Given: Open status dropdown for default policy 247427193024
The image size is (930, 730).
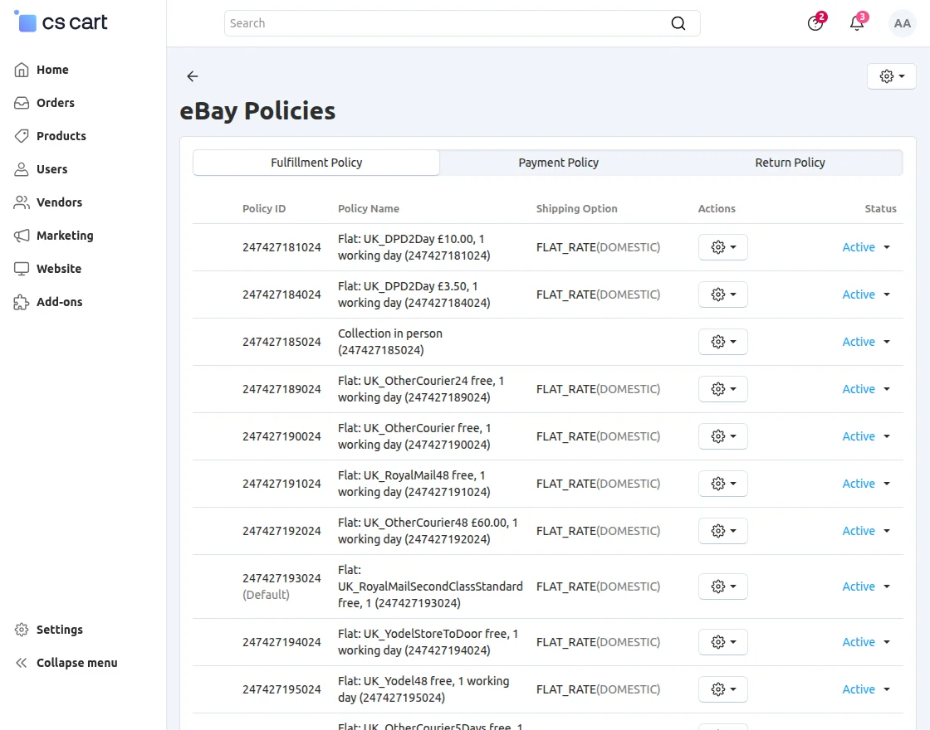Looking at the screenshot, I should (866, 586).
